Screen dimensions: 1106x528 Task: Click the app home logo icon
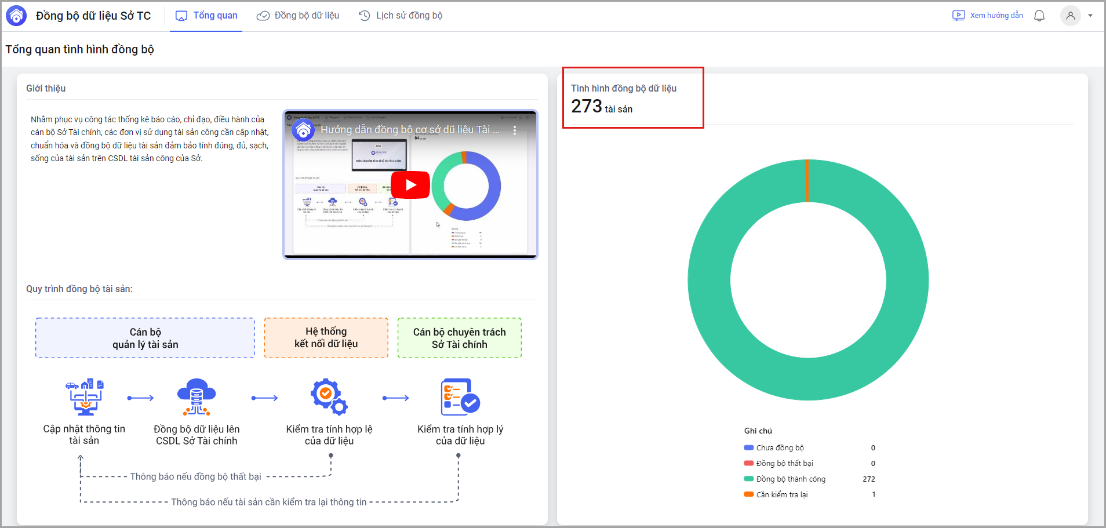click(16, 16)
